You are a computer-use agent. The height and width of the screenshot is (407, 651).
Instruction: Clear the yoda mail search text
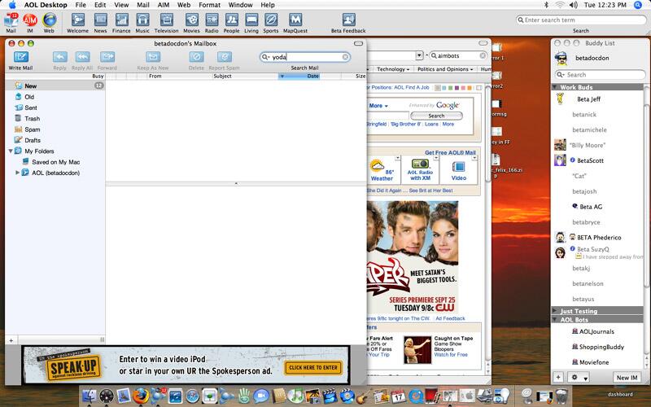(345, 57)
